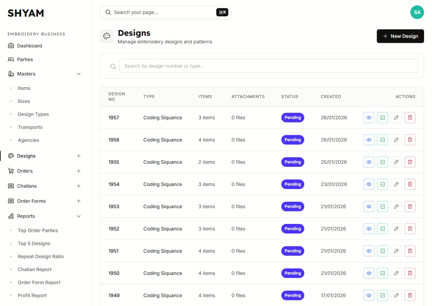Focus the search by design number field
Viewport: 432px width, 306px height.
pos(268,66)
